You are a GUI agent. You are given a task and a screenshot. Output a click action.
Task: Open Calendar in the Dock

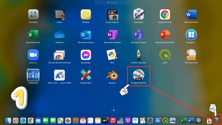[x=83, y=121]
